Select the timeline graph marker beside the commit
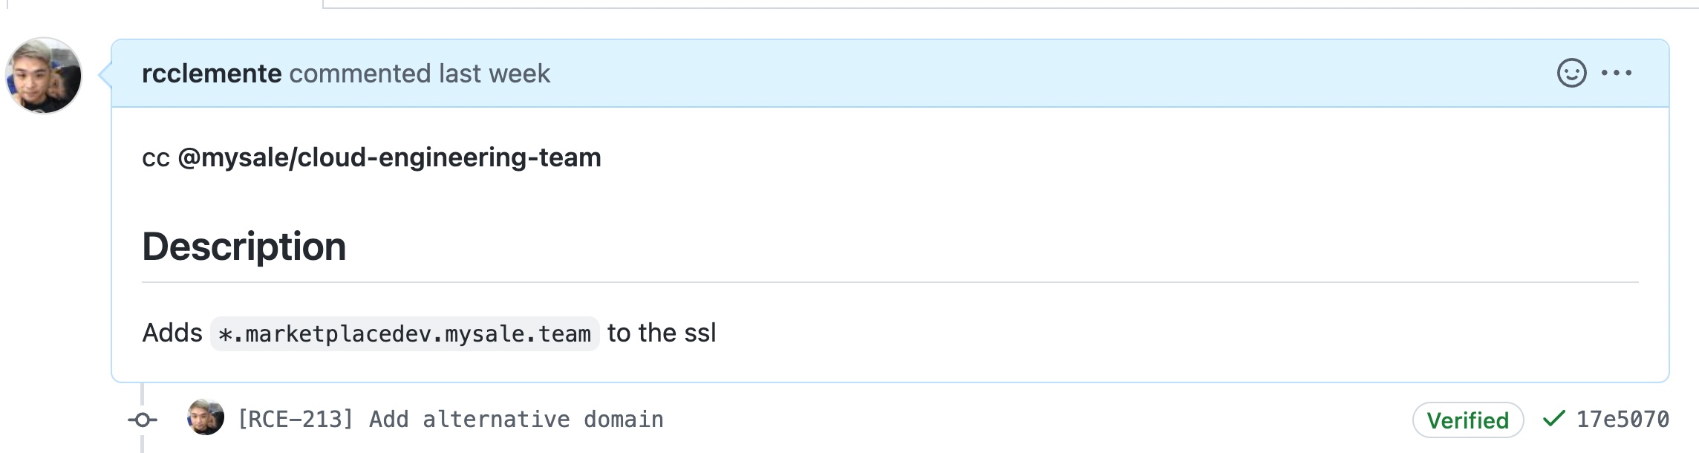Screen dimensions: 1699x453 (143, 420)
